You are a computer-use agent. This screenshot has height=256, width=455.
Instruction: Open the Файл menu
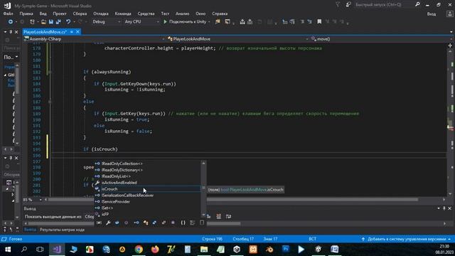pos(8,14)
